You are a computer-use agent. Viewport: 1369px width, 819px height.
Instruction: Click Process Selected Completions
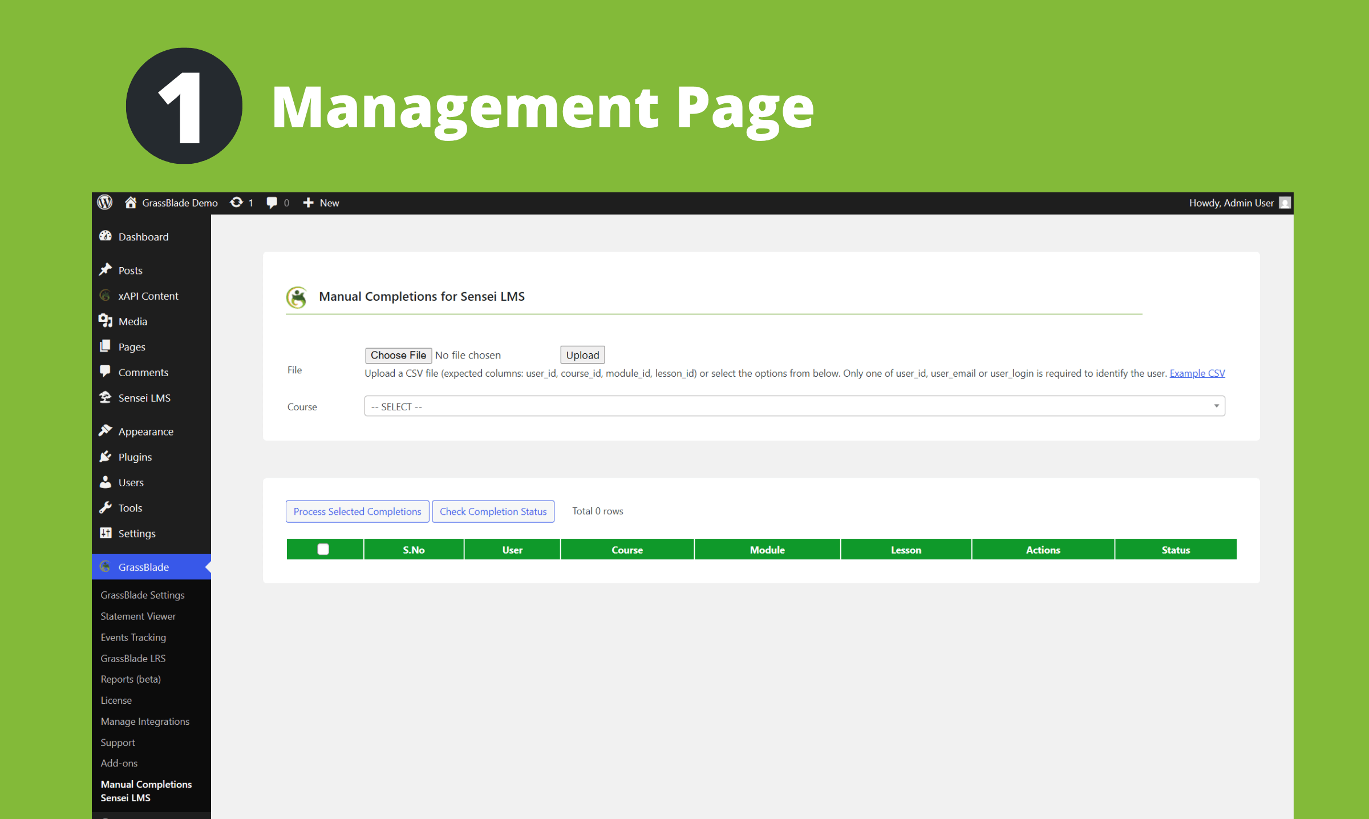(x=357, y=511)
